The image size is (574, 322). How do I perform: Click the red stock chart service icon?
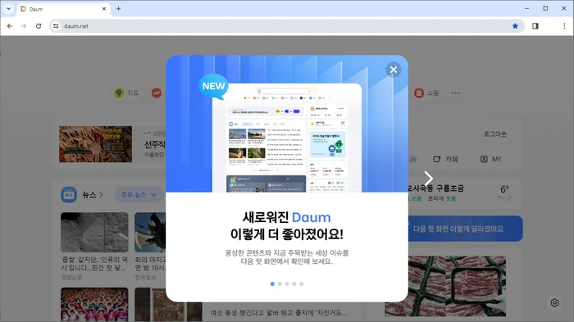157,93
